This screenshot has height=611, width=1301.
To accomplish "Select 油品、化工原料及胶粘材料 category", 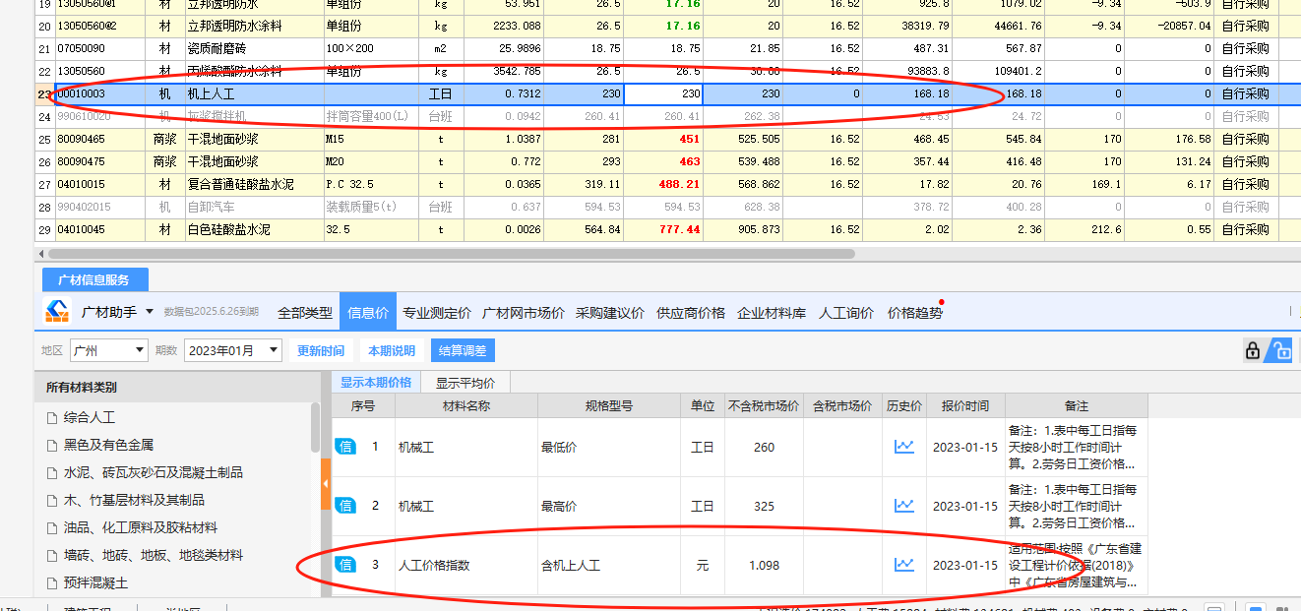I will click(141, 527).
